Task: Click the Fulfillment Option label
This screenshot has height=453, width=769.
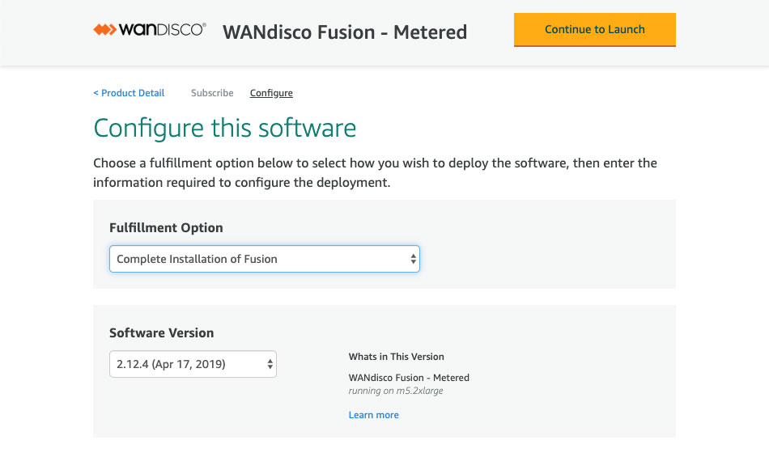Action: (x=166, y=227)
